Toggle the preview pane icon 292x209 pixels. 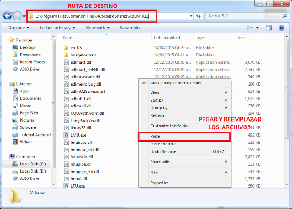(269, 28)
